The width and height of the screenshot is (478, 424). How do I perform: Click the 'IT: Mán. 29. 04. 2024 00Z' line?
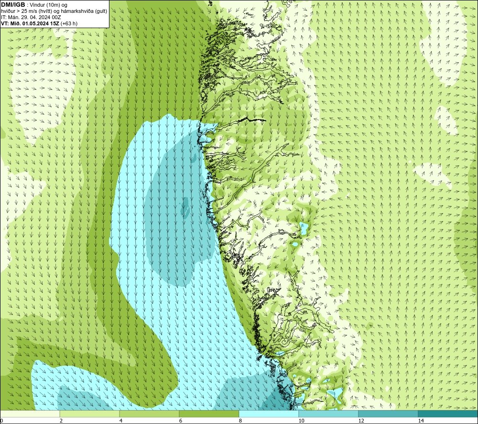click(31, 17)
